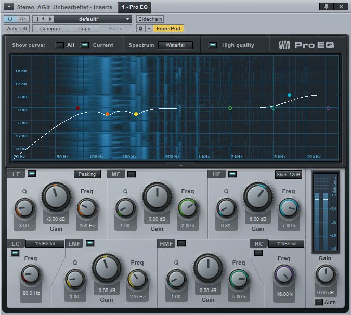Image resolution: width=351 pixels, height=315 pixels.
Task: Click the PreSonus Pro EQ logo
Action: click(x=306, y=45)
